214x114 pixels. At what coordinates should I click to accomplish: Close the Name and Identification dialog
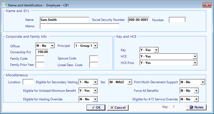coord(207,5)
